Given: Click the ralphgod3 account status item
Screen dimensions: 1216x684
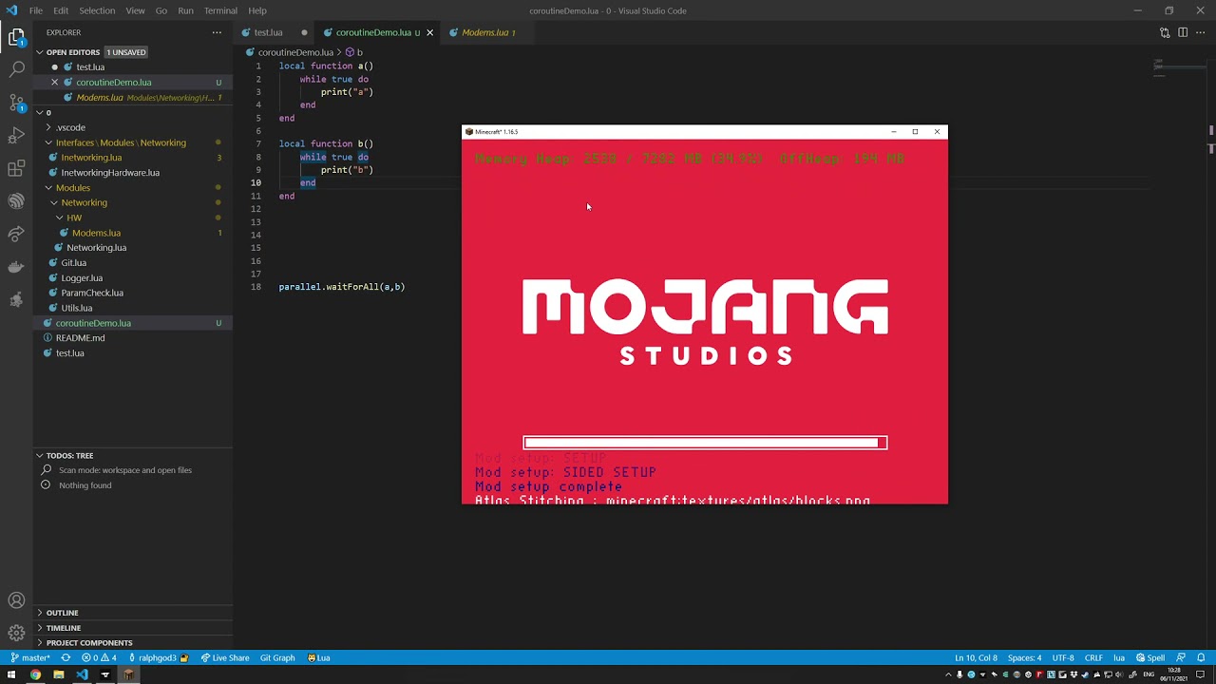Looking at the screenshot, I should tap(157, 657).
